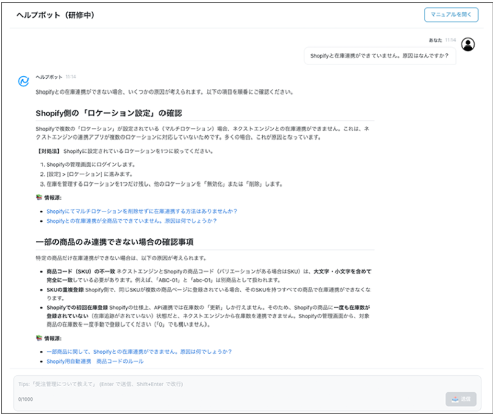The image size is (495, 416).
Task: Click bold text SKUの重複登録
Action: (x=65, y=290)
